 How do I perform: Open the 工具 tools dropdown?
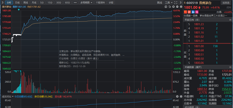[x=169, y=2]
